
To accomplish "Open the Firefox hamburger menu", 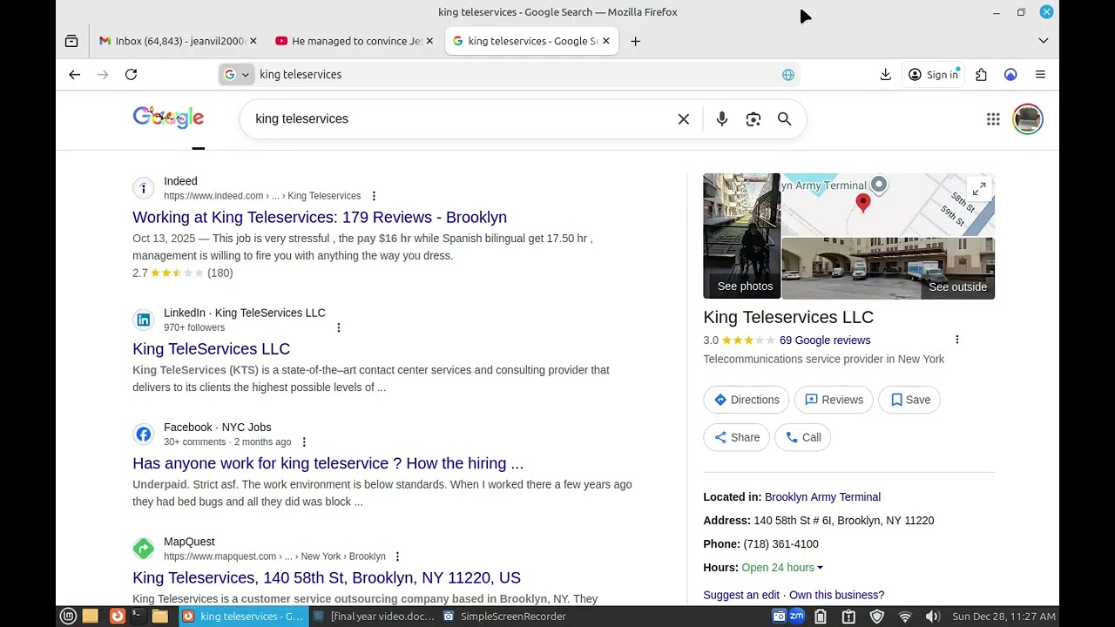I will [x=1040, y=75].
